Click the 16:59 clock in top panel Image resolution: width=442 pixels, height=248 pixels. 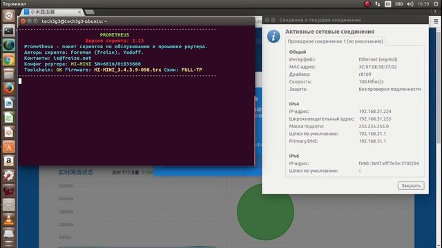pyautogui.click(x=423, y=4)
